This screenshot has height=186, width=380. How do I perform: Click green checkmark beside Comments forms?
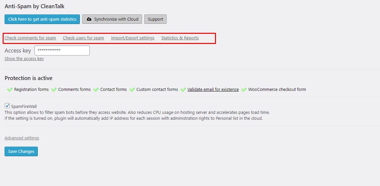click(54, 90)
